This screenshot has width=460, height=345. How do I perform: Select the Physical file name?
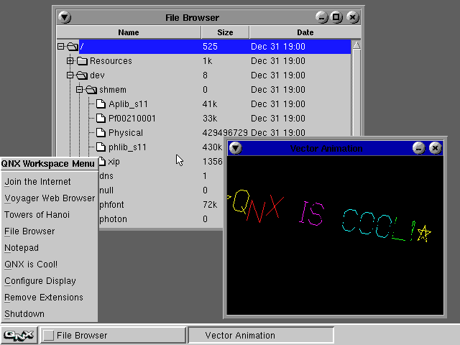coord(126,133)
